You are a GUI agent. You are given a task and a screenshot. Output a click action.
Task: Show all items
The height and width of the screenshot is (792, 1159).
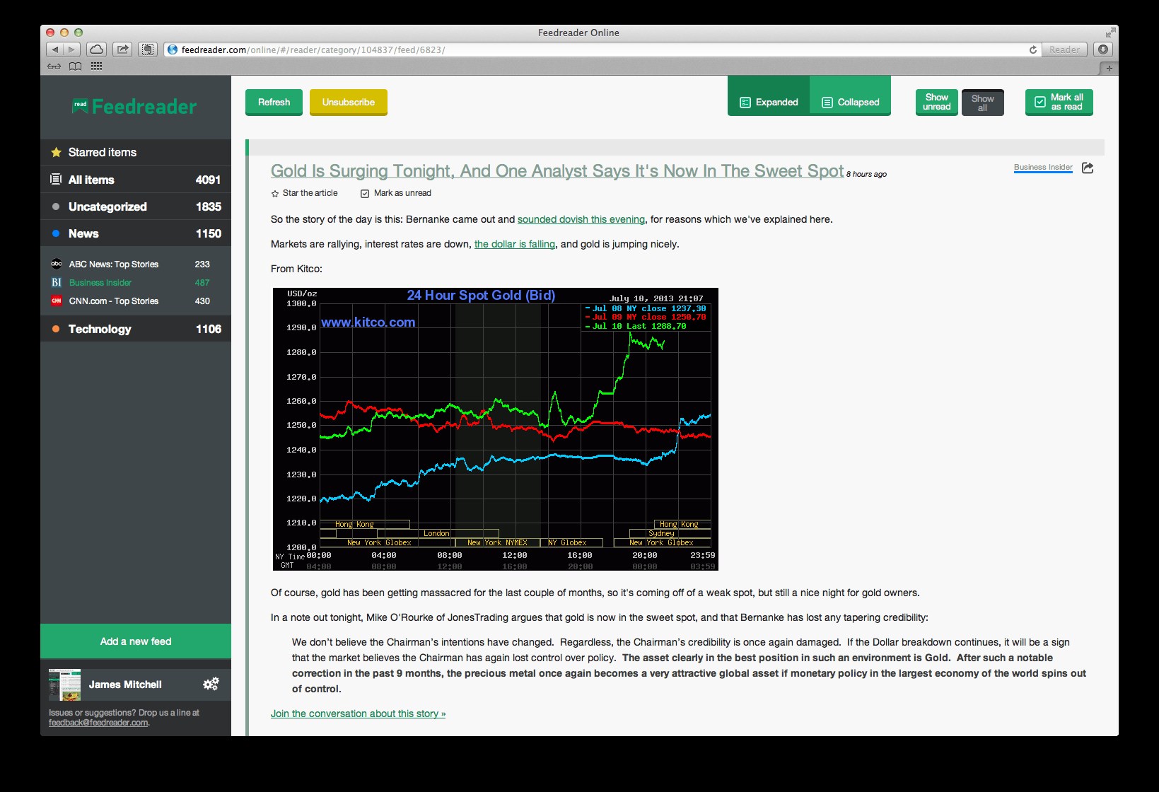[983, 103]
